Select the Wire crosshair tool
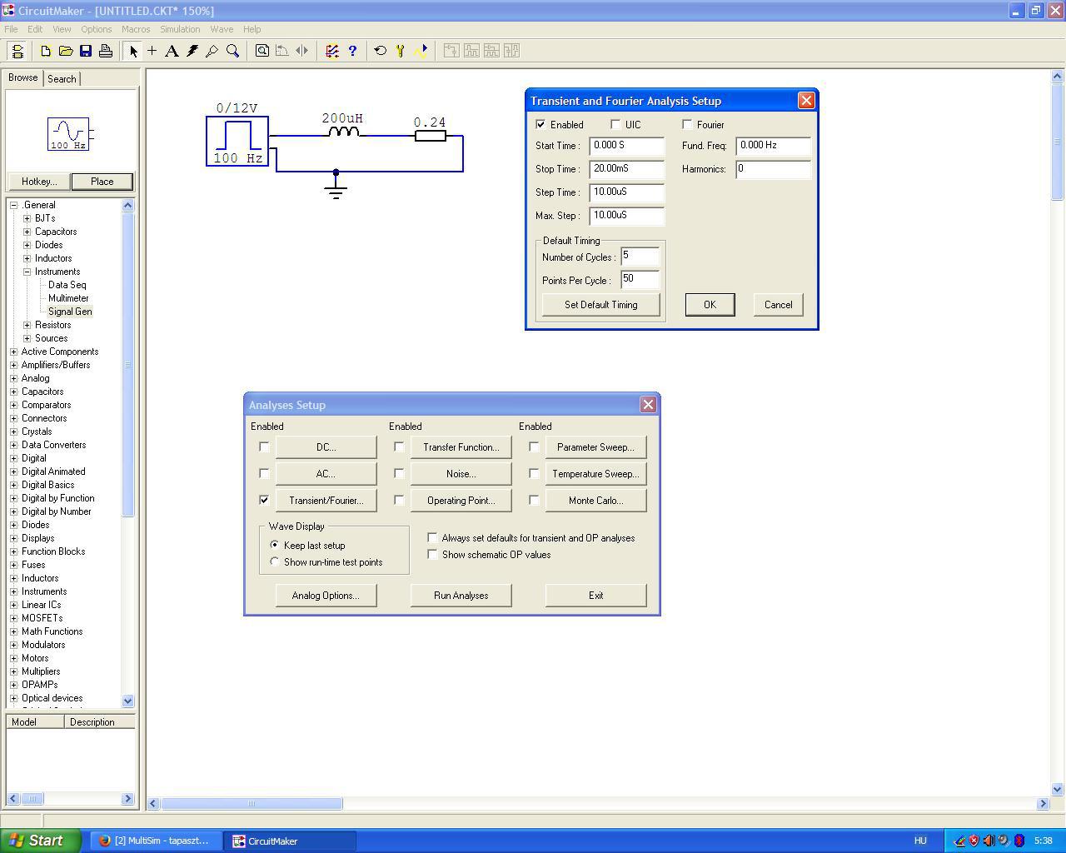The height and width of the screenshot is (853, 1066). point(152,51)
